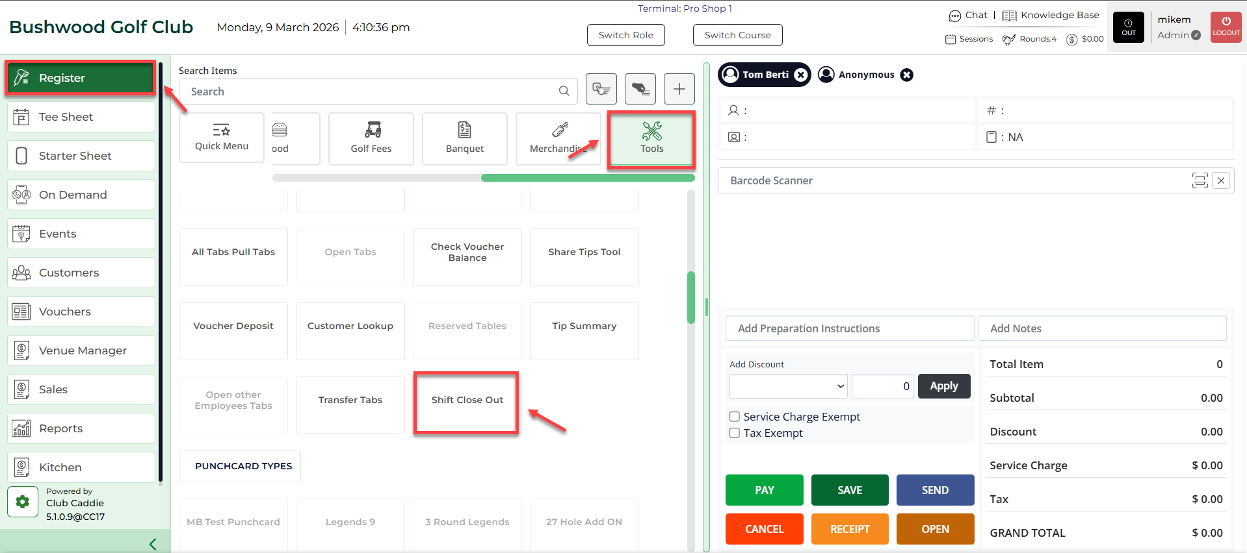1247x553 pixels.
Task: Collapse the left sidebar chevron
Action: (153, 544)
